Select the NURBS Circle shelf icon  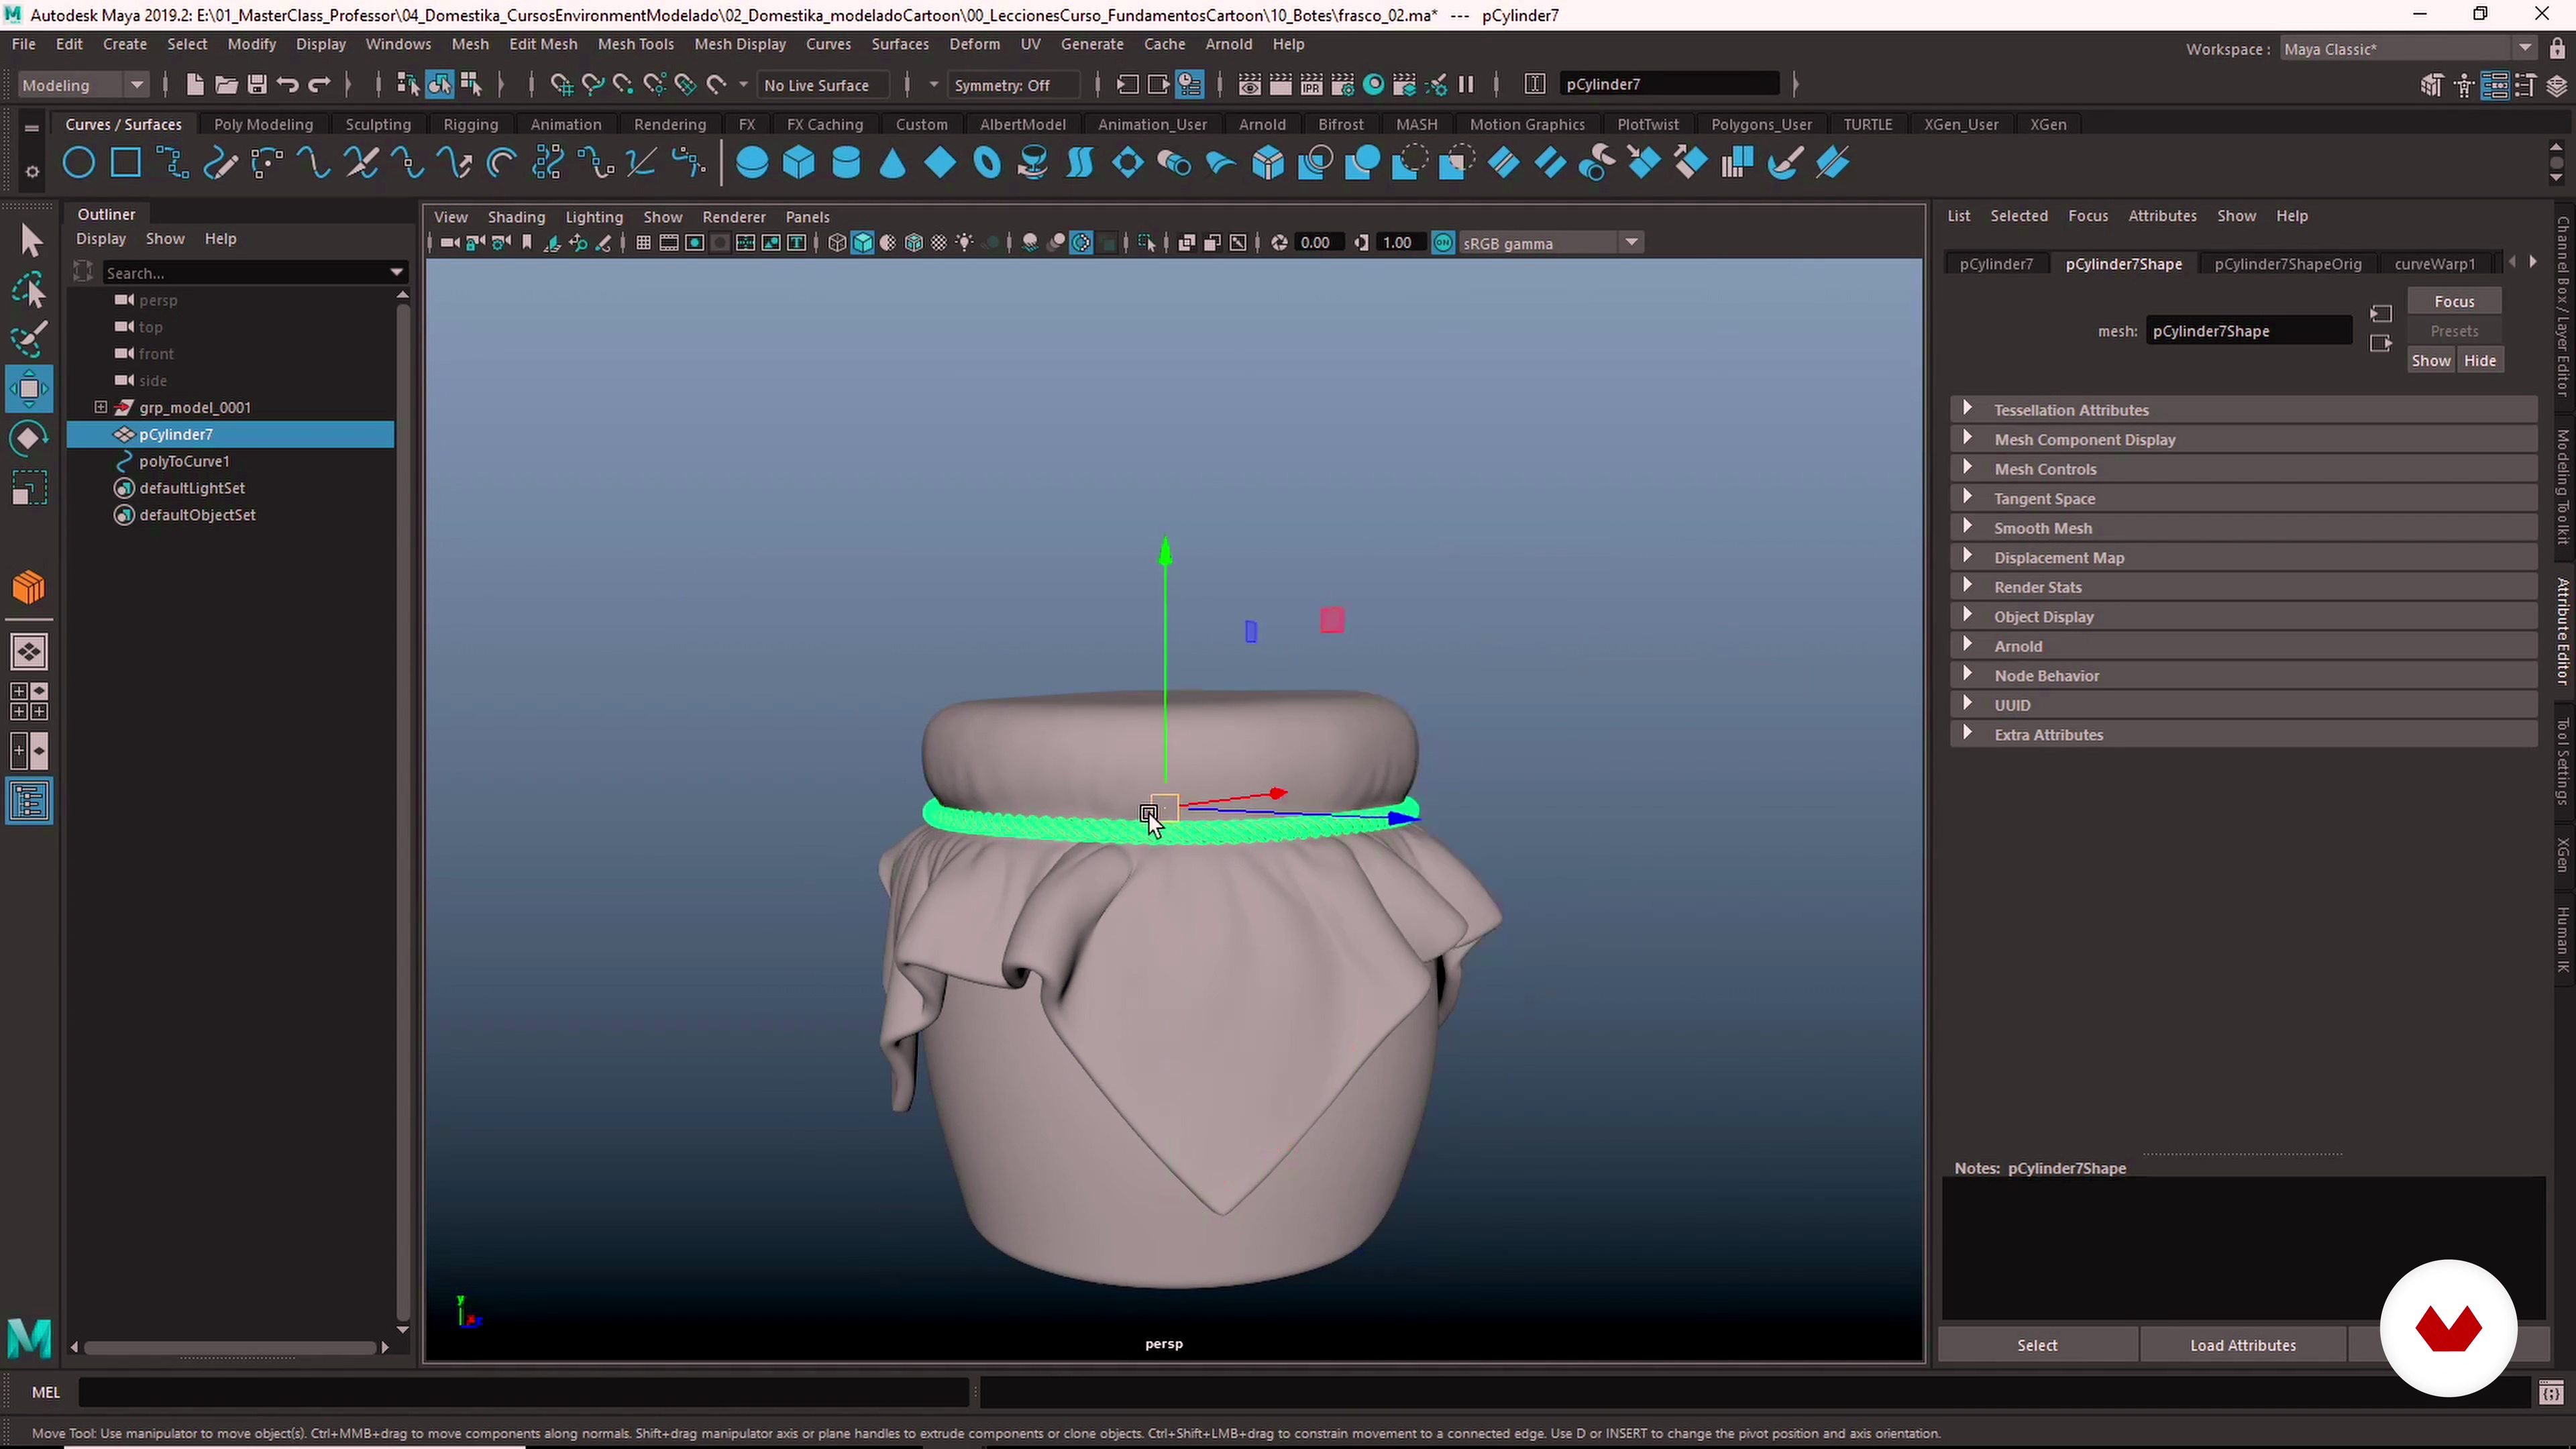coord(79,163)
